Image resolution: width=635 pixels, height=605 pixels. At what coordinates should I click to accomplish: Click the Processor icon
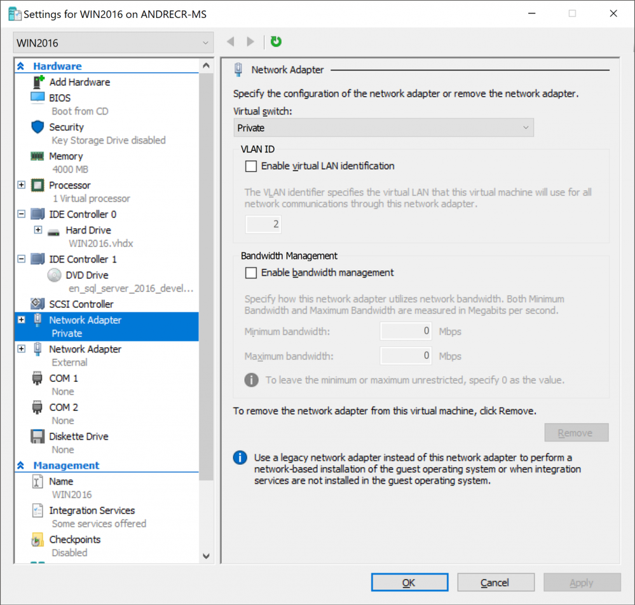[38, 185]
